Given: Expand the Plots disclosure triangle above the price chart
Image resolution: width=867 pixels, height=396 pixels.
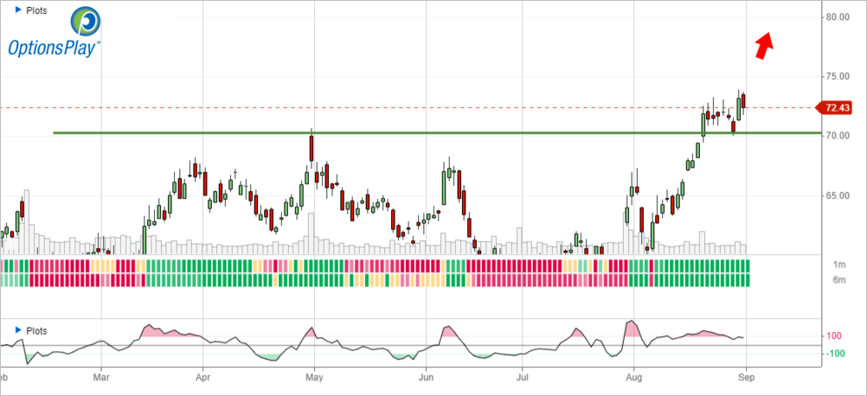Looking at the screenshot, I should click(18, 10).
